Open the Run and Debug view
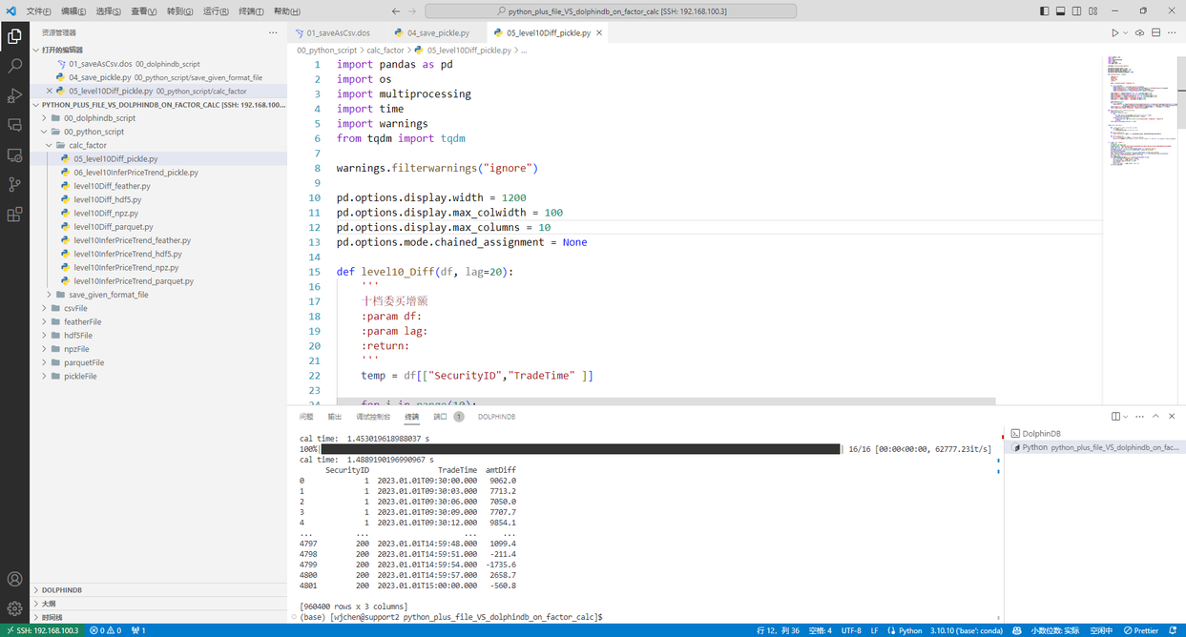This screenshot has height=637, width=1186. (x=14, y=94)
